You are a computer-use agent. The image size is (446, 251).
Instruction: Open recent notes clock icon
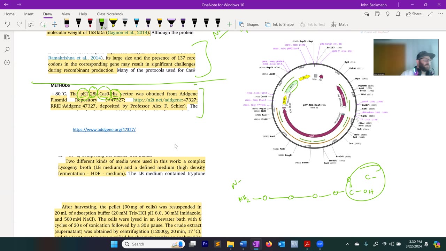tap(7, 62)
